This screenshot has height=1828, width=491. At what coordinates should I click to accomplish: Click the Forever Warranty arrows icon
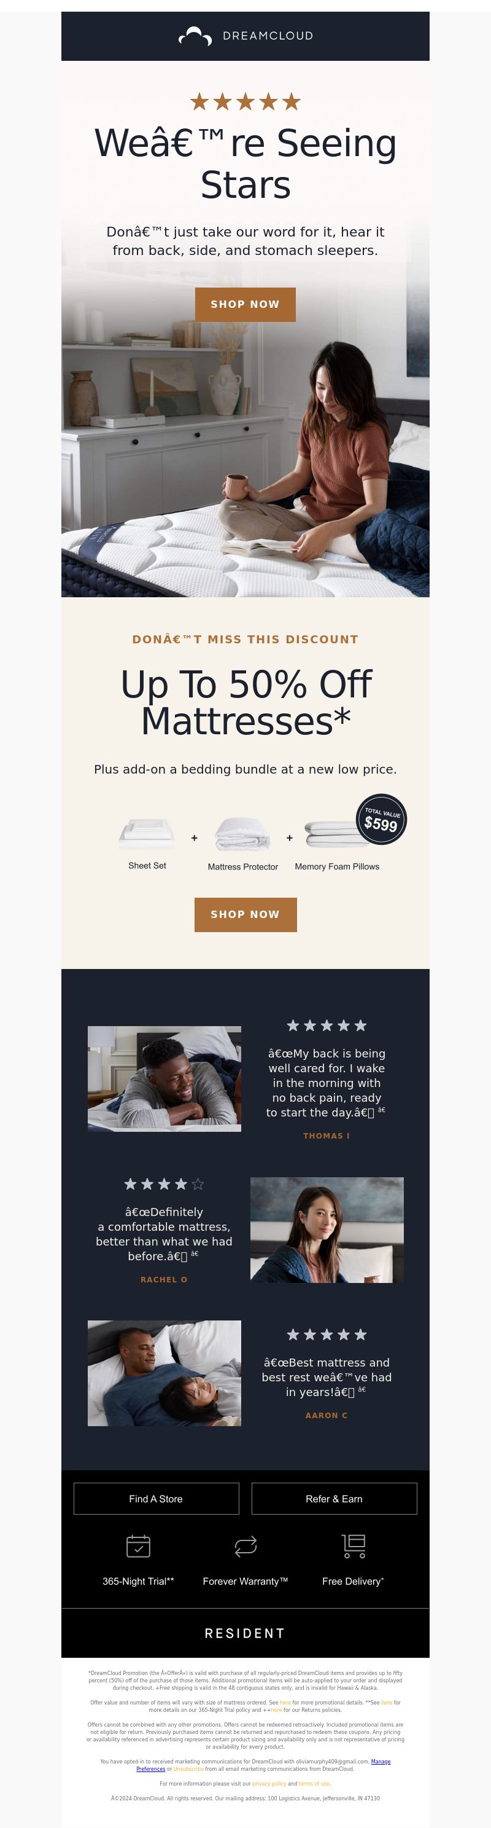[245, 1545]
